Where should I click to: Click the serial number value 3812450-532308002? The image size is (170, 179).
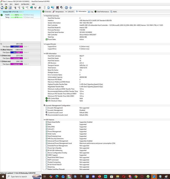(86, 32)
